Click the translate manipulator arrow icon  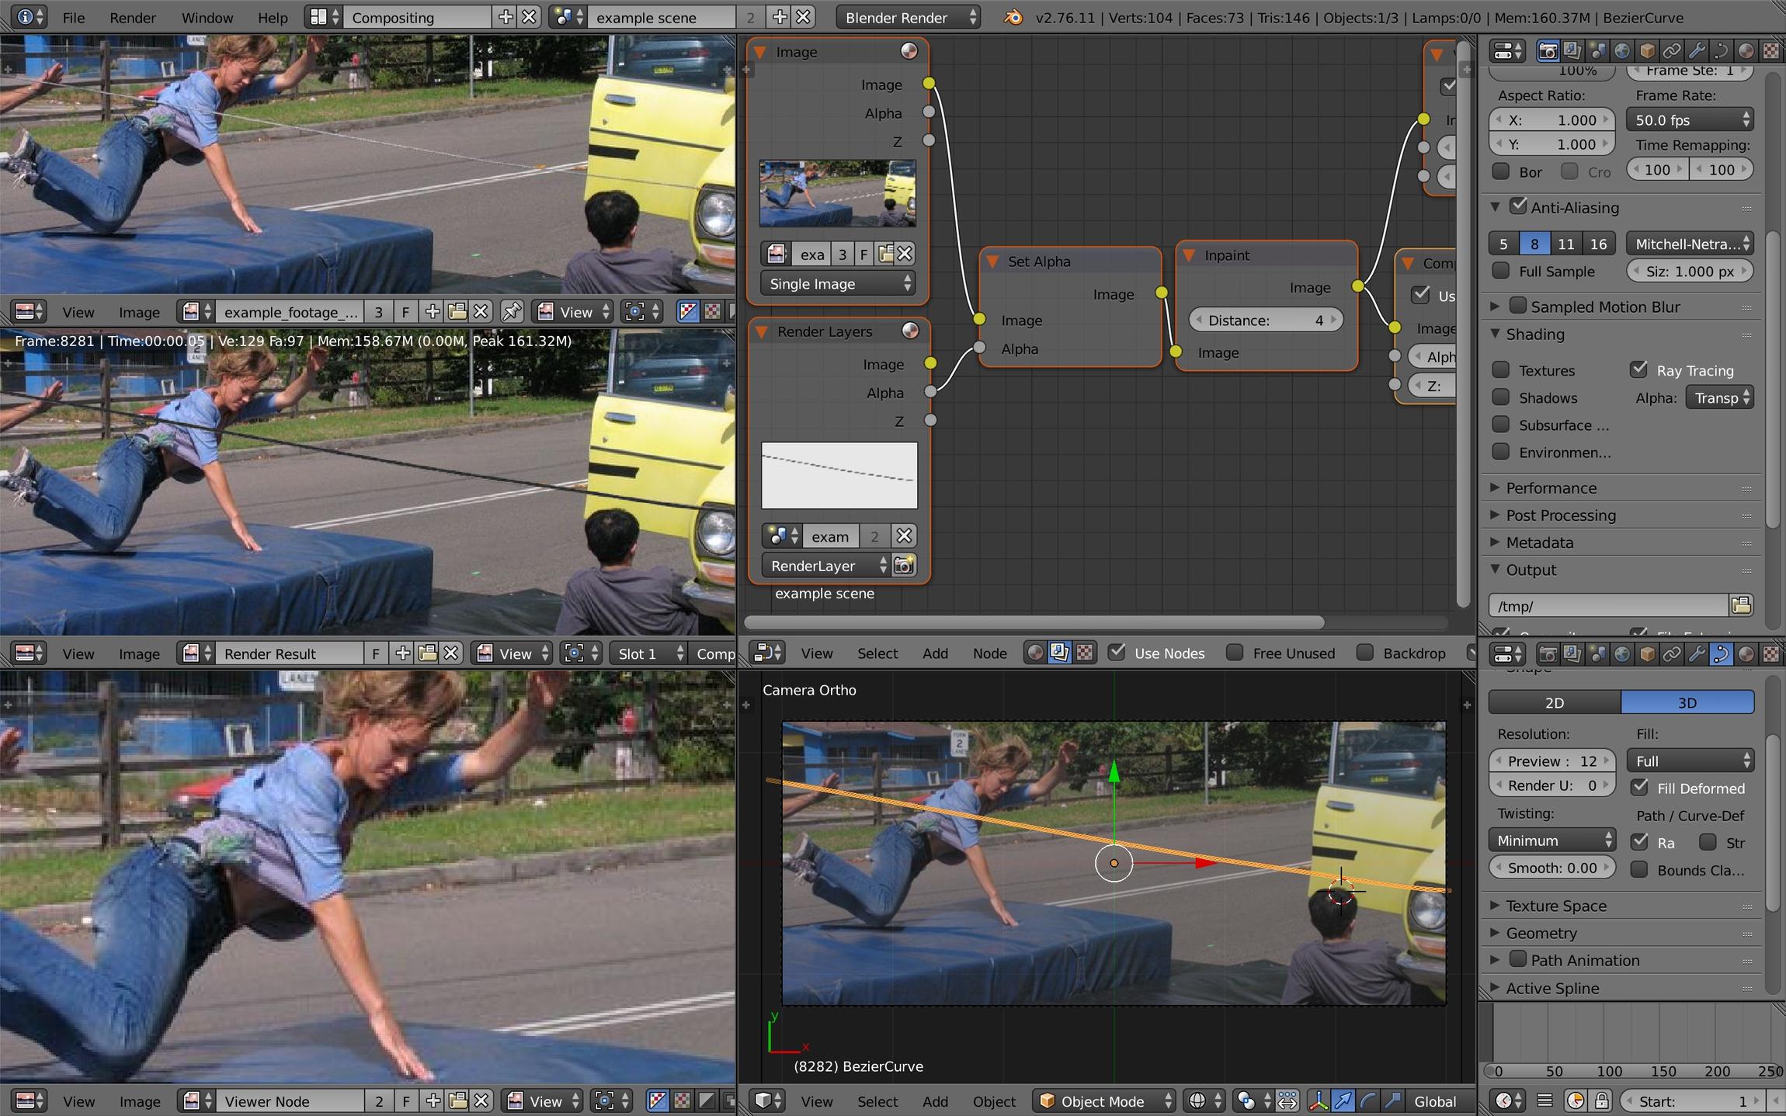point(1343,1100)
